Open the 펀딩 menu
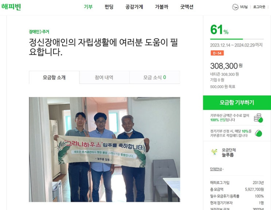 pyautogui.click(x=109, y=7)
